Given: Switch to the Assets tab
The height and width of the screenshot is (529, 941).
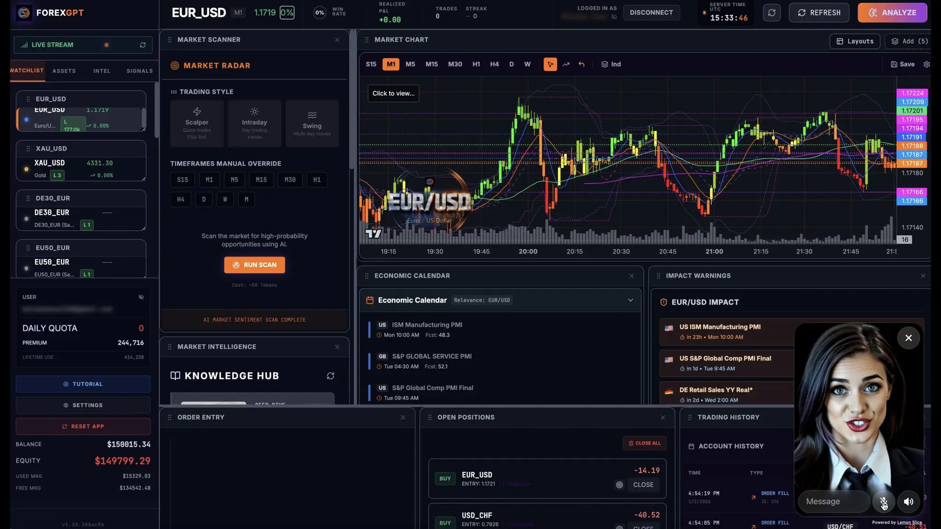Looking at the screenshot, I should coord(64,71).
